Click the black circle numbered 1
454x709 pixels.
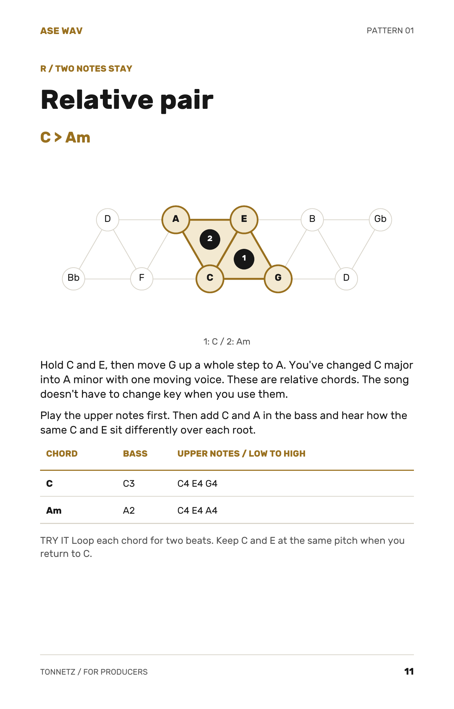tap(244, 259)
